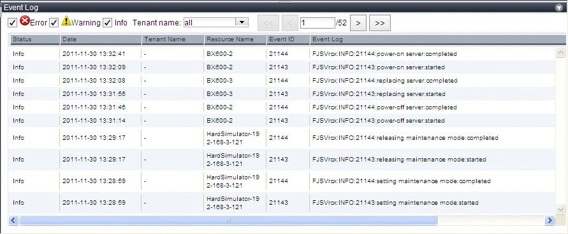Click the horizontal scrollbar thumb

228,220
